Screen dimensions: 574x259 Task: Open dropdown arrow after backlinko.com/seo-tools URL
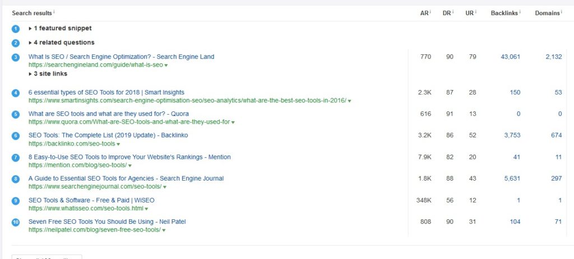pyautogui.click(x=119, y=144)
